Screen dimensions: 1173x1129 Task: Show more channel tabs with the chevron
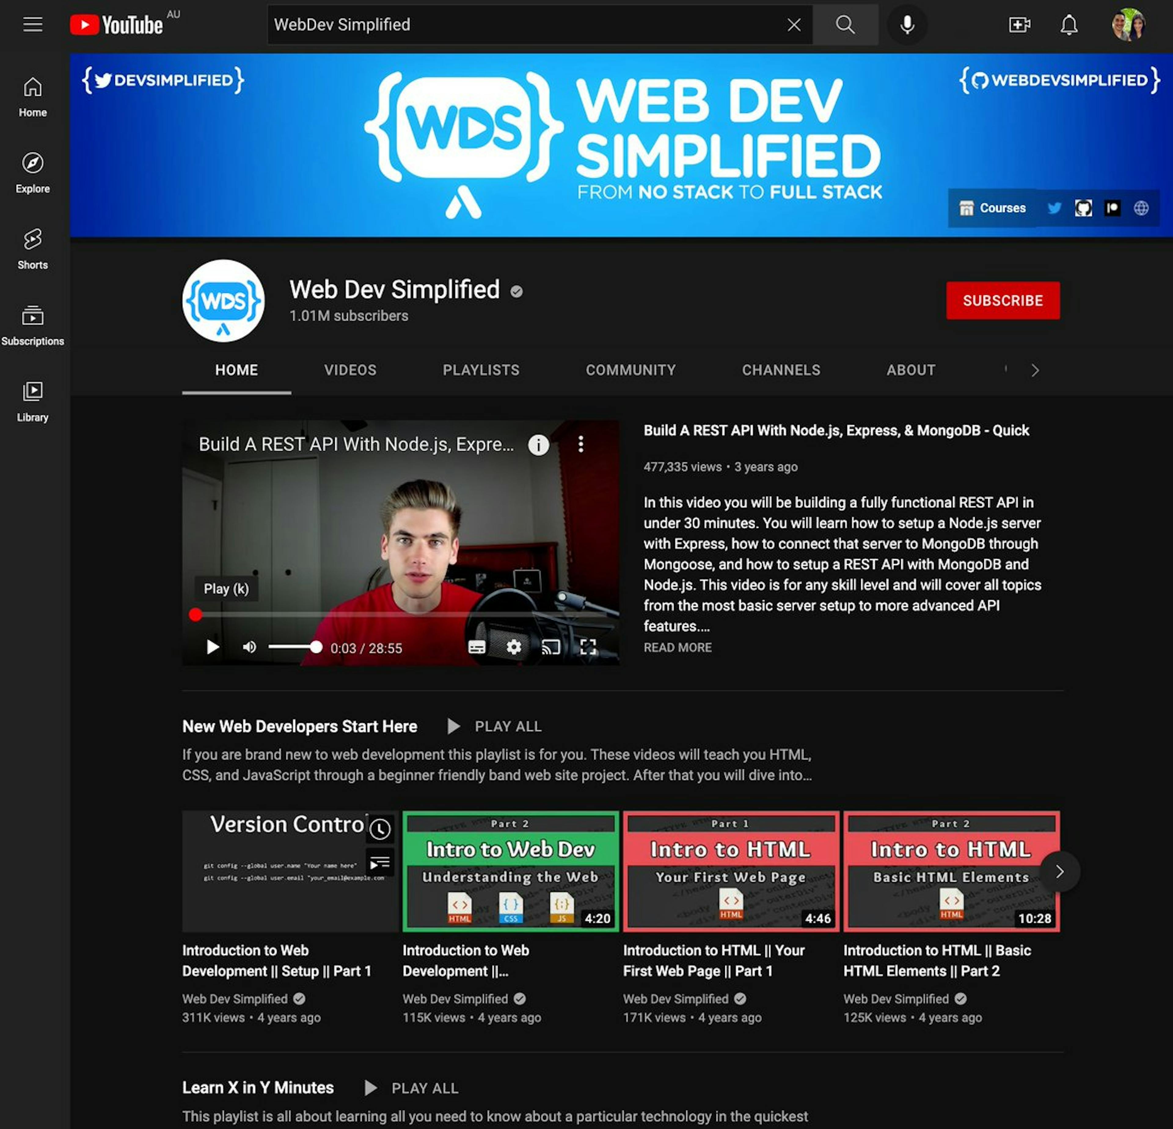(1035, 370)
